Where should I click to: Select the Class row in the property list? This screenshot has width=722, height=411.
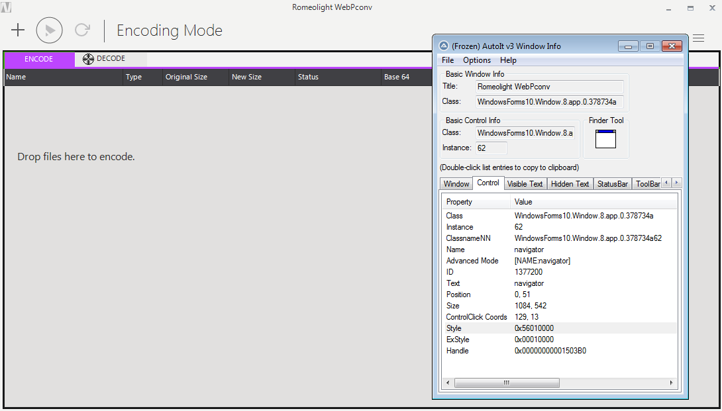tap(560, 216)
